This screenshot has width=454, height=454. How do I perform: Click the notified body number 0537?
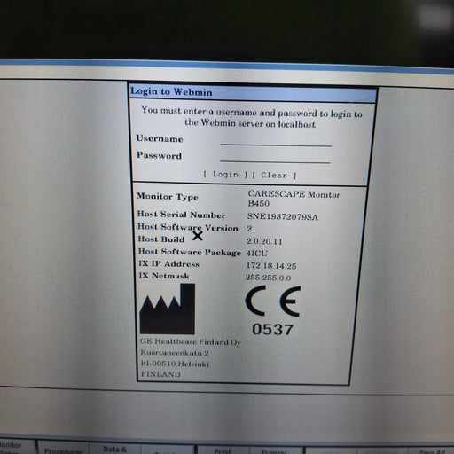click(272, 329)
